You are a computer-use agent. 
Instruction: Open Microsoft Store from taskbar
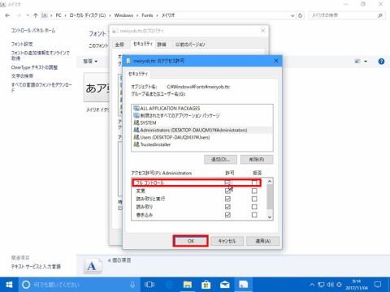(x=206, y=285)
